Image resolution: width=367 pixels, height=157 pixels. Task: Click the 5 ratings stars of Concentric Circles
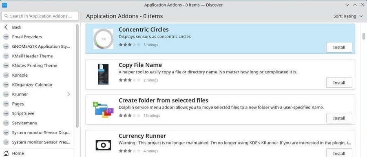pos(130,44)
